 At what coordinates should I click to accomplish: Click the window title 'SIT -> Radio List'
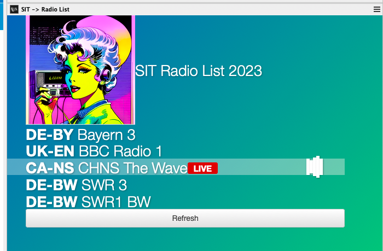click(x=45, y=9)
